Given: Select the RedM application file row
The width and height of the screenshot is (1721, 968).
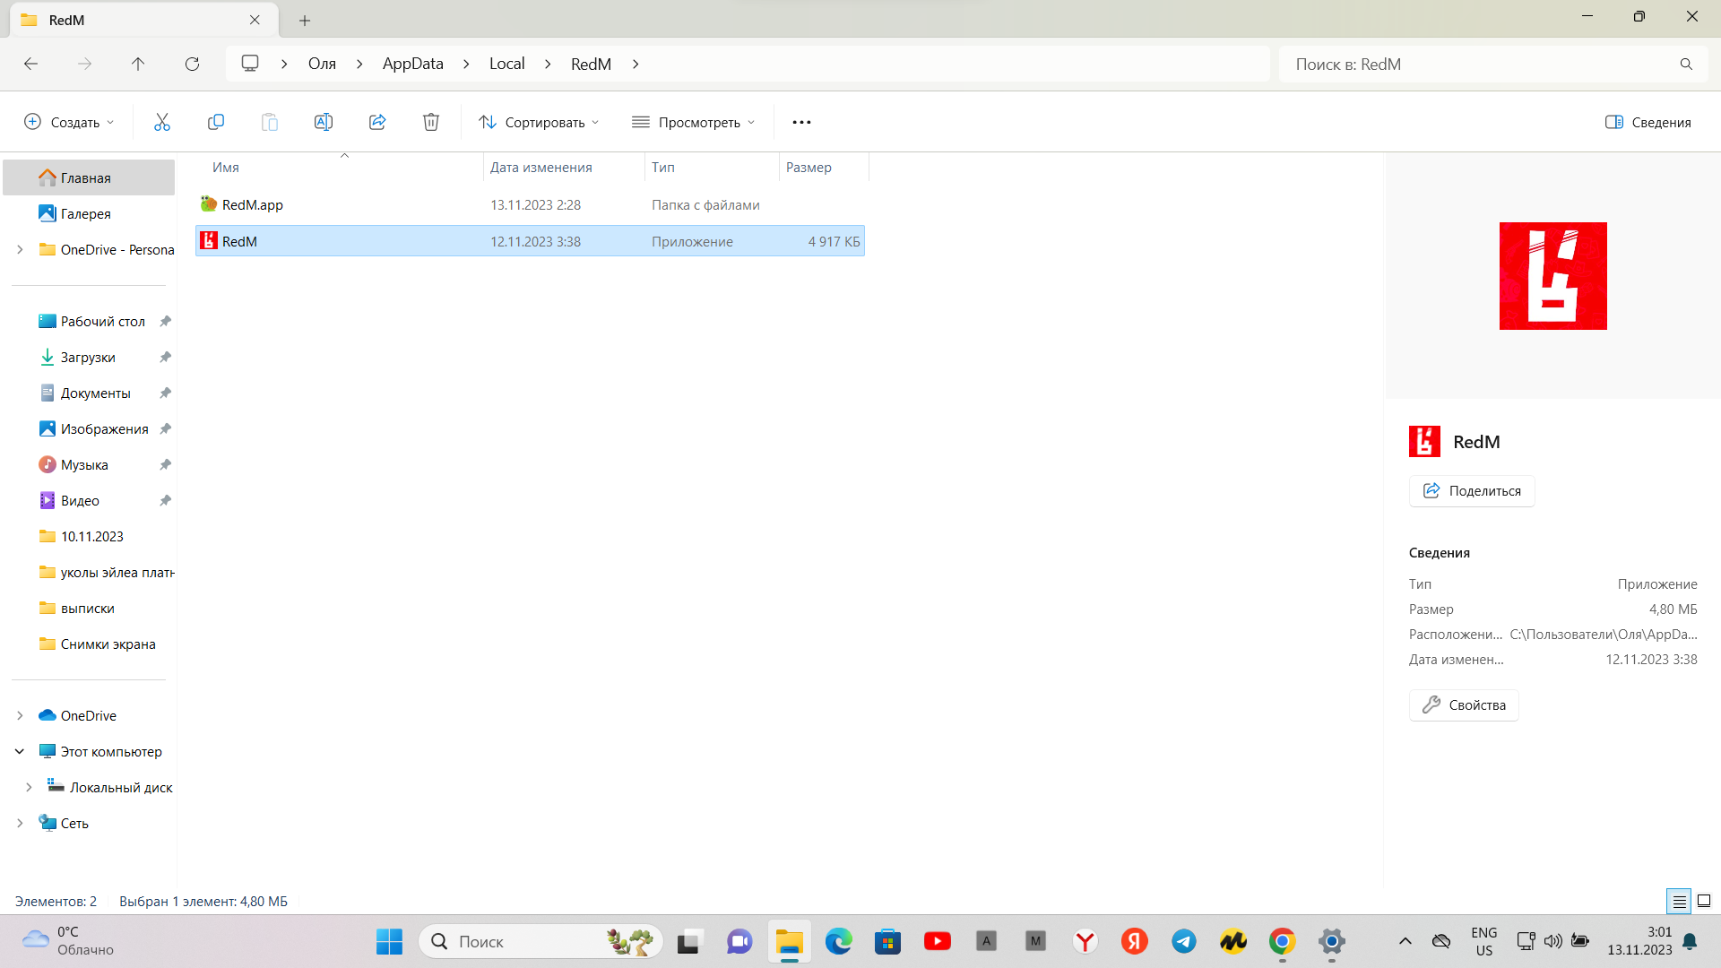Looking at the screenshot, I should (530, 241).
